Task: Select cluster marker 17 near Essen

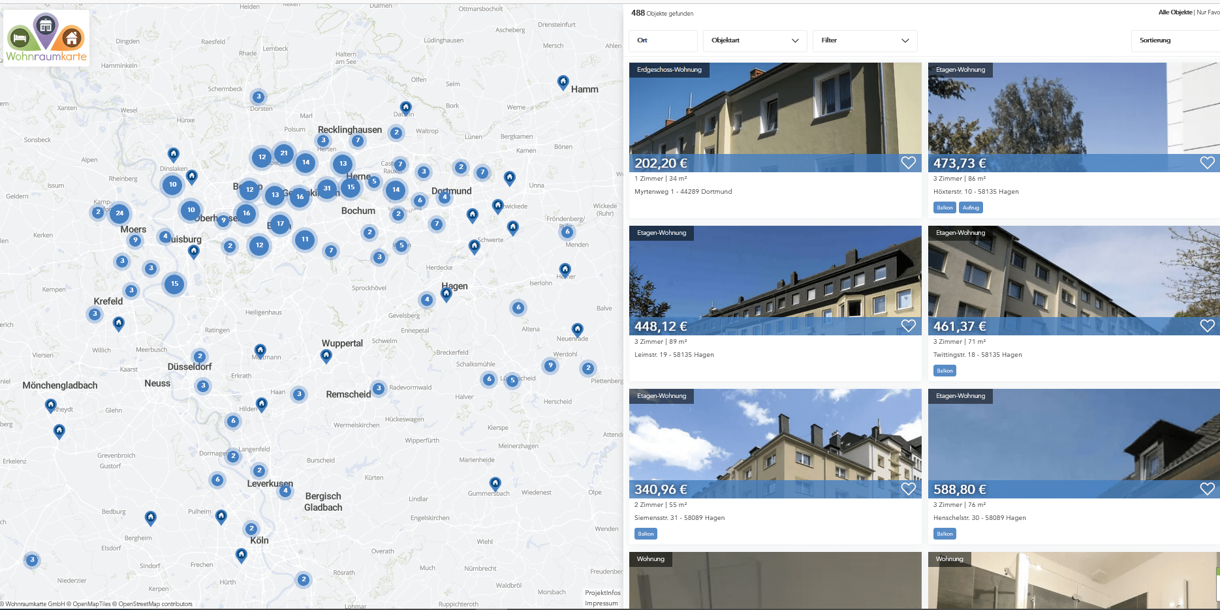Action: [x=280, y=224]
